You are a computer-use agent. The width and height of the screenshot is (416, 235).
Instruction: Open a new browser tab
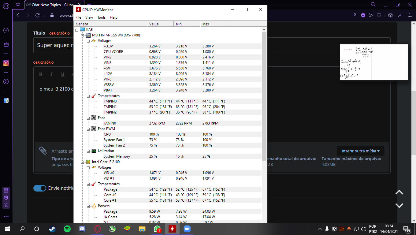tap(89, 5)
